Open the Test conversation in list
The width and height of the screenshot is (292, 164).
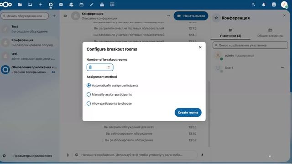click(30, 29)
